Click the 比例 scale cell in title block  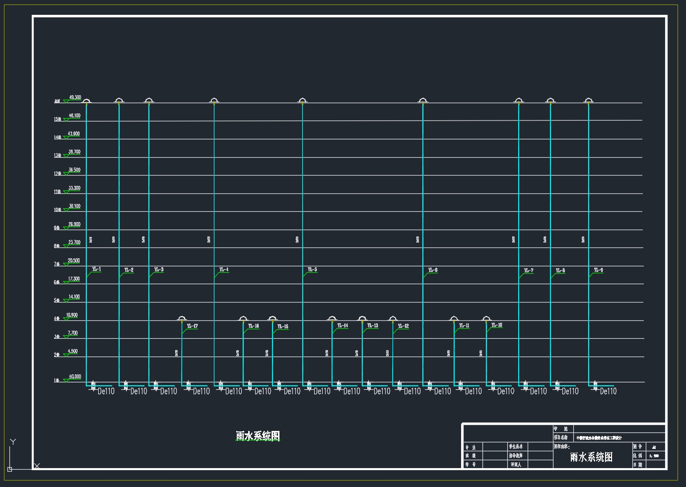[638, 455]
